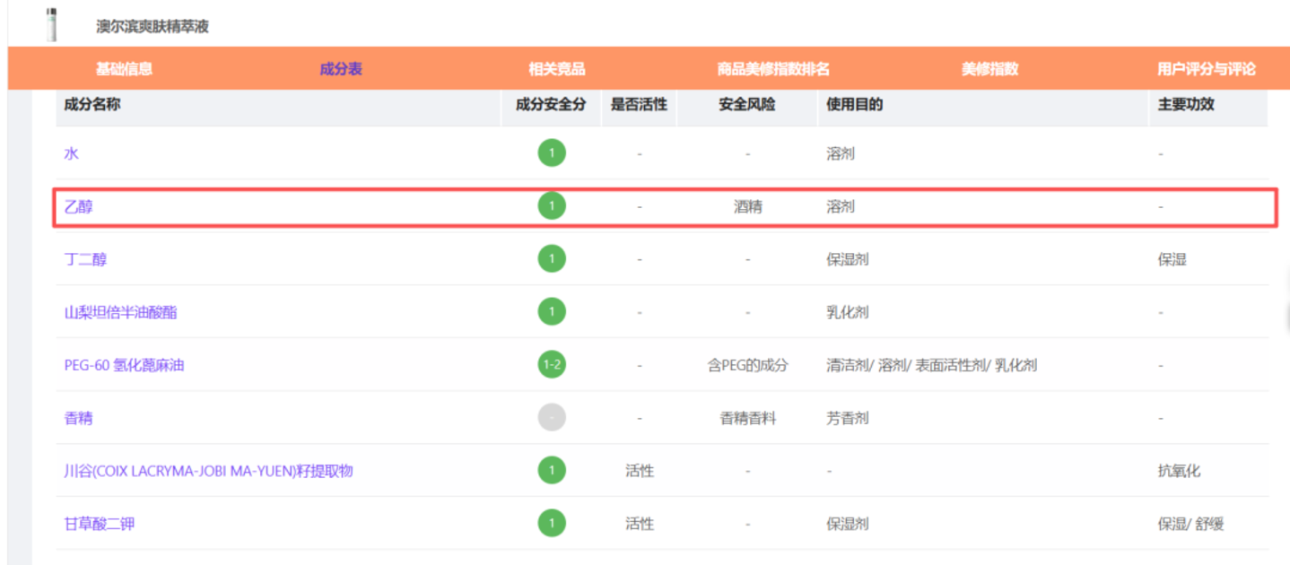1290x565 pixels.
Task: Select the 成分表 tab
Action: pos(341,69)
